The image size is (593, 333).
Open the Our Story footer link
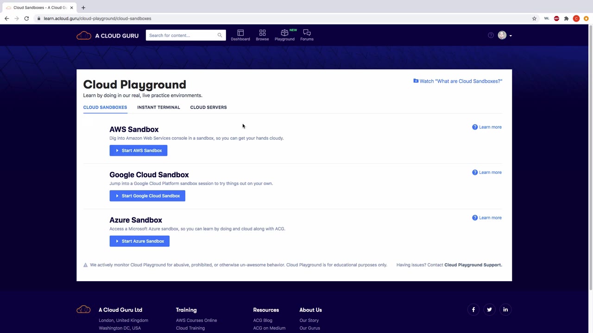(309, 320)
